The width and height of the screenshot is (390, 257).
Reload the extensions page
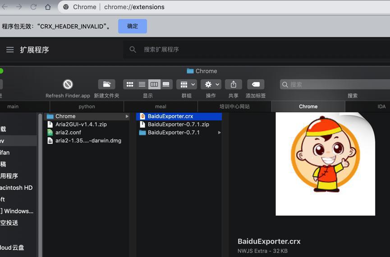[33, 7]
